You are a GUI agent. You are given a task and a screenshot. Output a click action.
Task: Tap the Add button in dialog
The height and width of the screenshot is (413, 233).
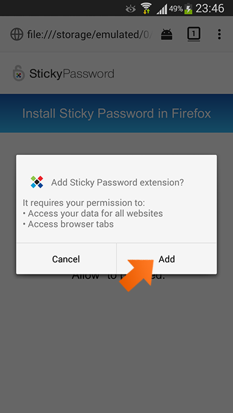point(167,259)
